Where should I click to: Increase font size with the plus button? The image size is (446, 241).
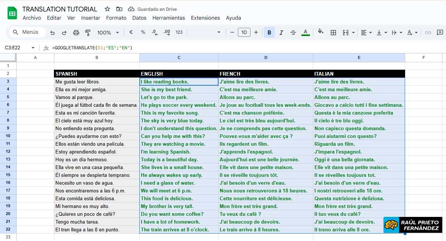256,32
